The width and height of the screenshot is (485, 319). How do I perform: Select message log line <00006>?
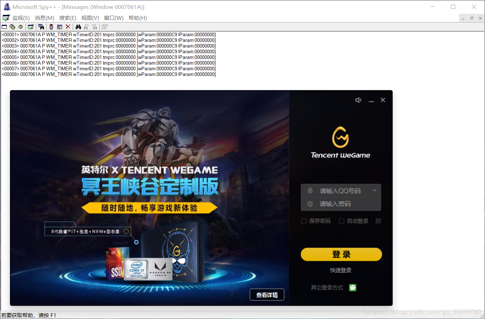point(109,63)
